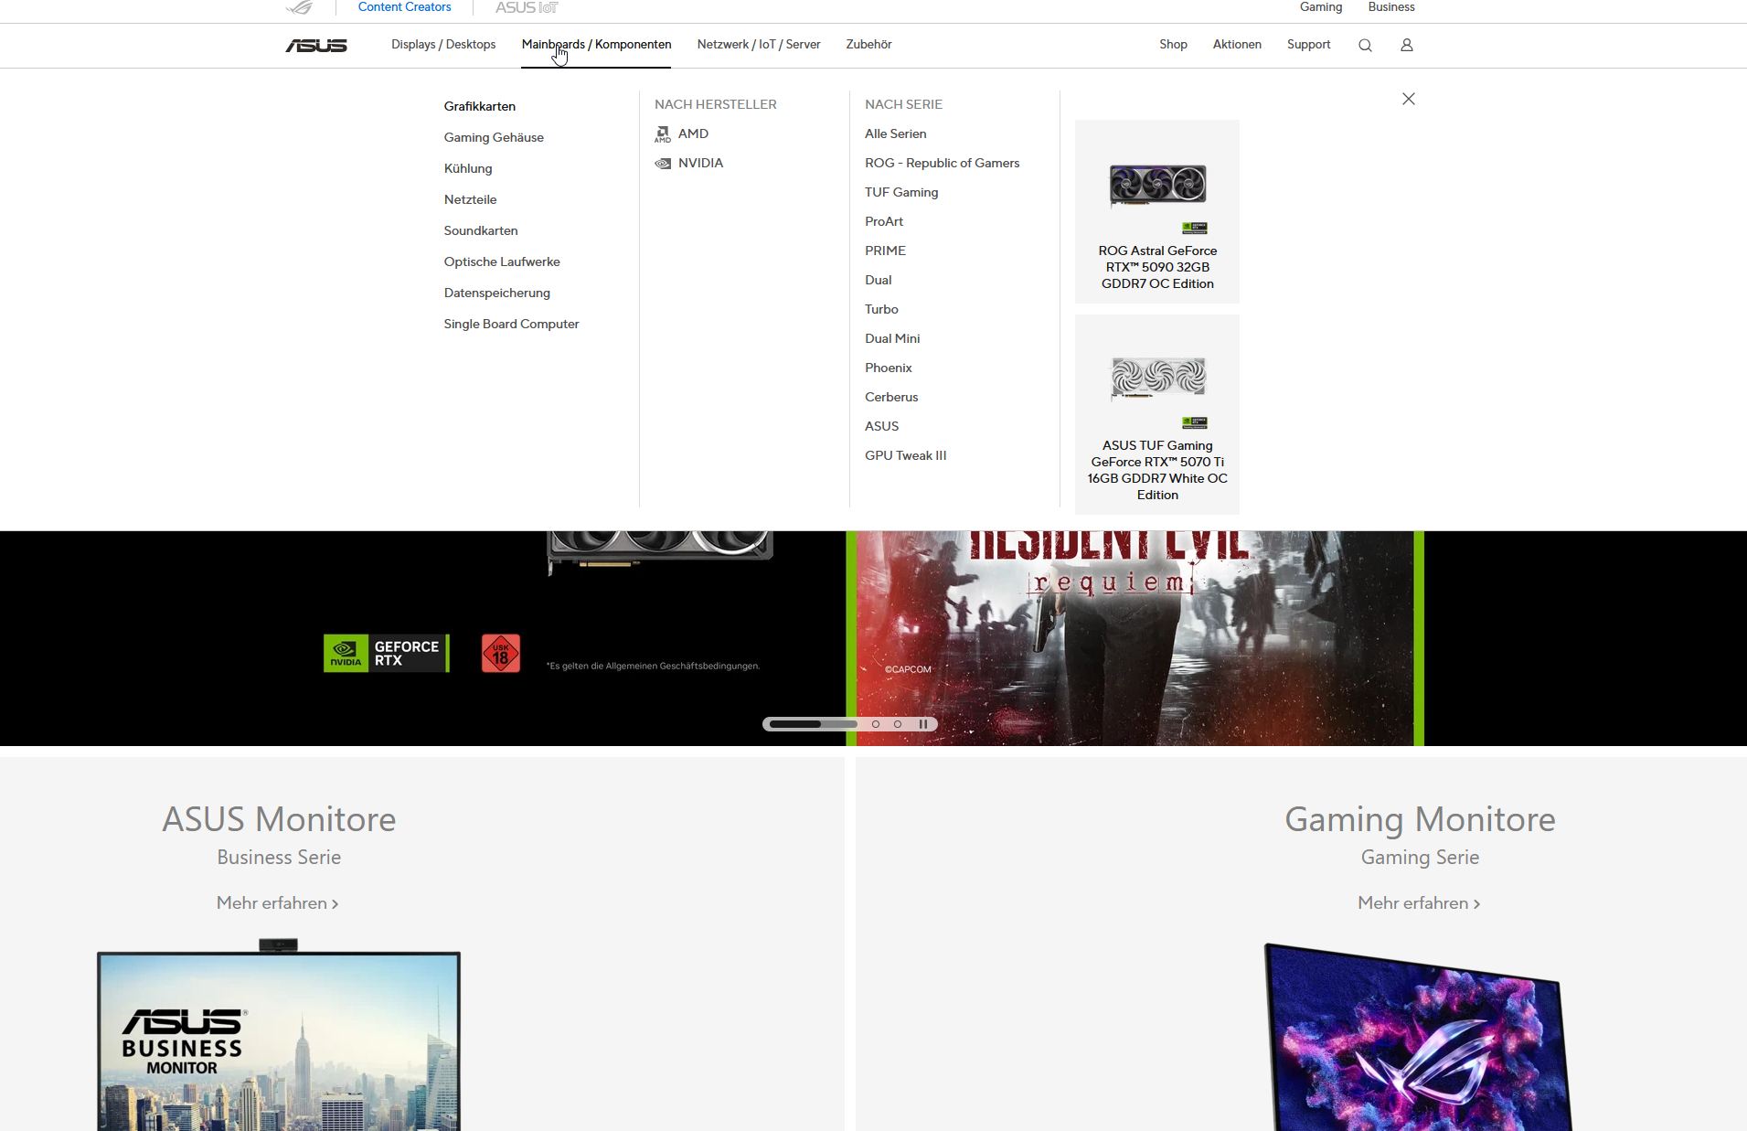Open ROG Astral GeForce RTX 5090 title
The width and height of the screenshot is (1747, 1131).
1157,267
